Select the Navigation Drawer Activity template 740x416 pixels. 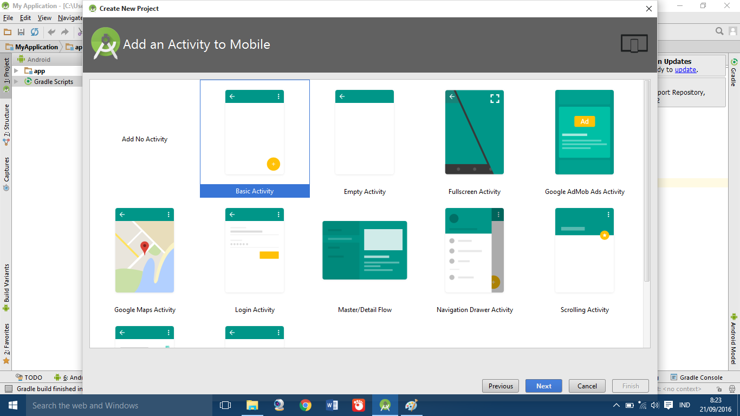[x=474, y=251]
